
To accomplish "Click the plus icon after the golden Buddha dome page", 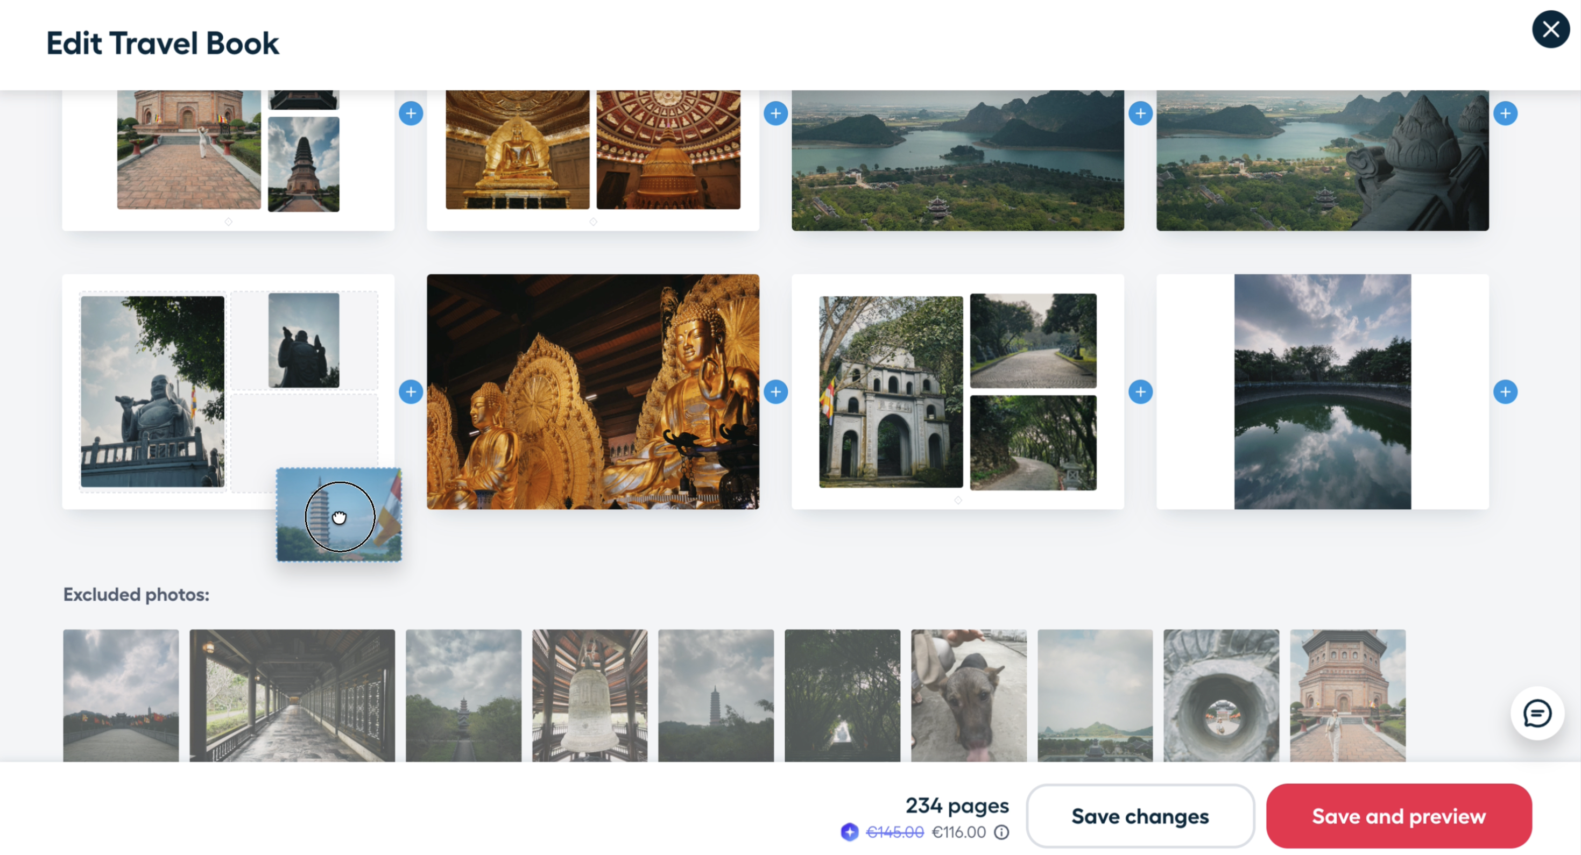I will tap(776, 113).
